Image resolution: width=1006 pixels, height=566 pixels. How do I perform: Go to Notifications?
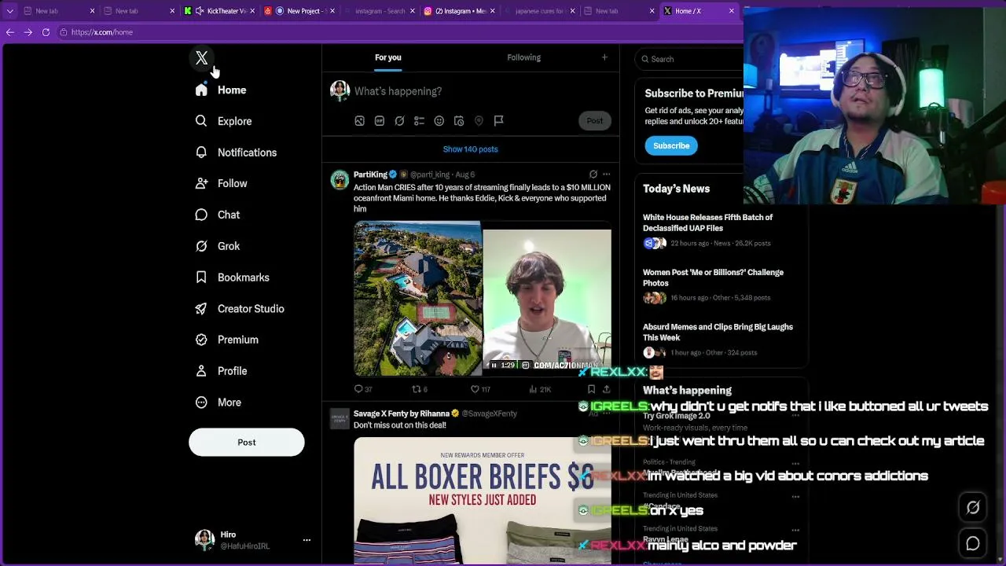click(x=236, y=153)
